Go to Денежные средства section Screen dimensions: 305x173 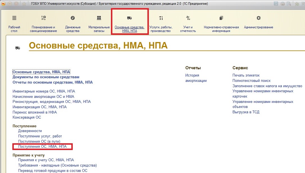coord(73,24)
